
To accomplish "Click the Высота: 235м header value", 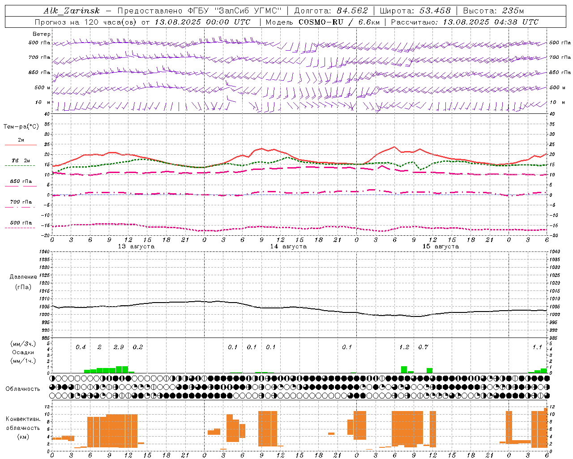I will 493,11.
